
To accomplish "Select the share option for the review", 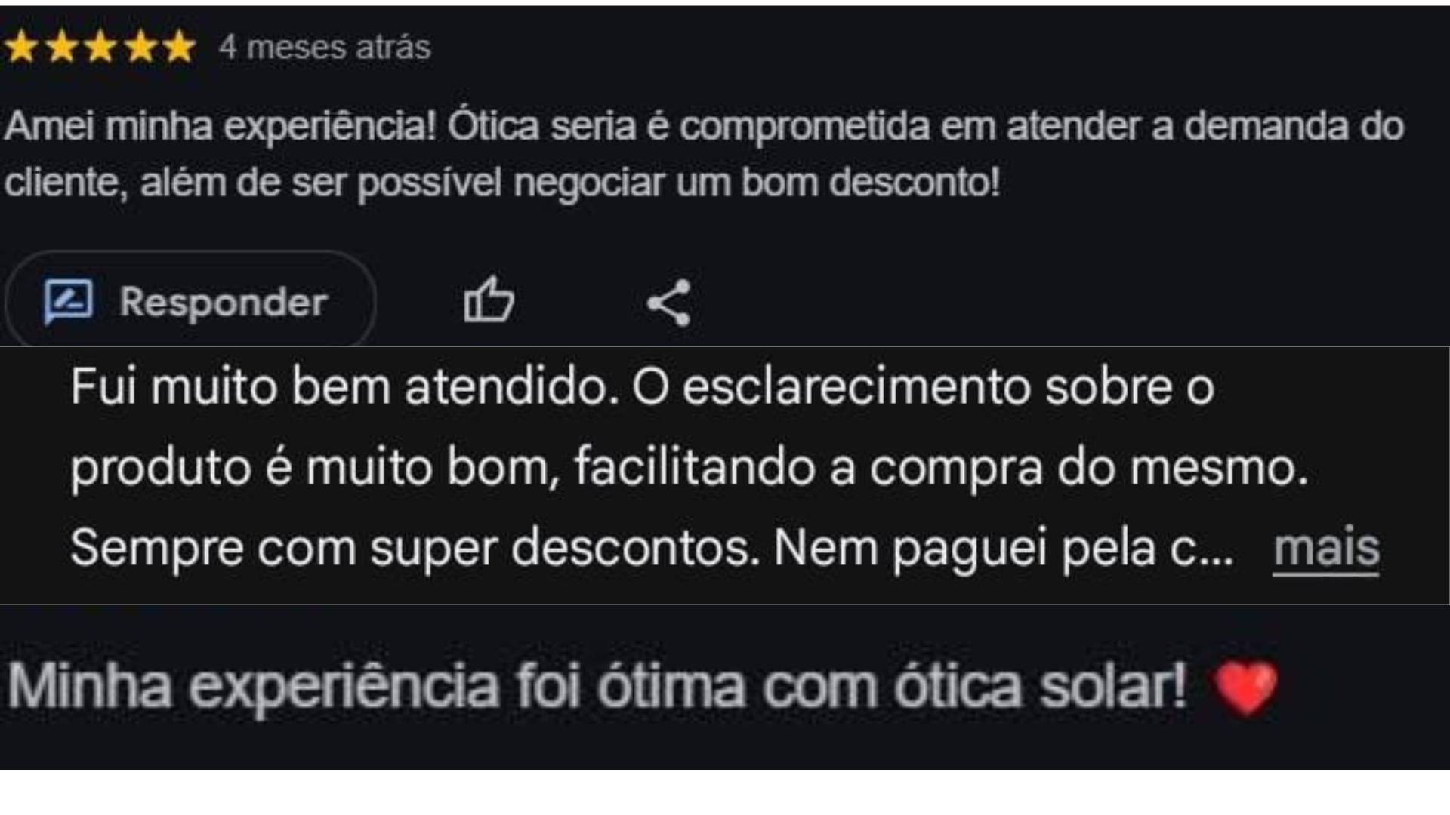I will coord(671,302).
